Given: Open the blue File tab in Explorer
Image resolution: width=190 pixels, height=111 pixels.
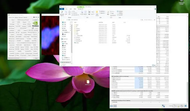Looking at the screenshot, I should pyautogui.click(x=62, y=9).
